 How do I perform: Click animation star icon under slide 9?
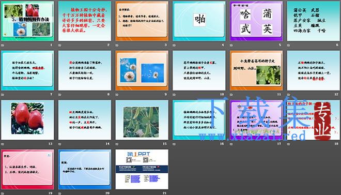tap(117, 95)
